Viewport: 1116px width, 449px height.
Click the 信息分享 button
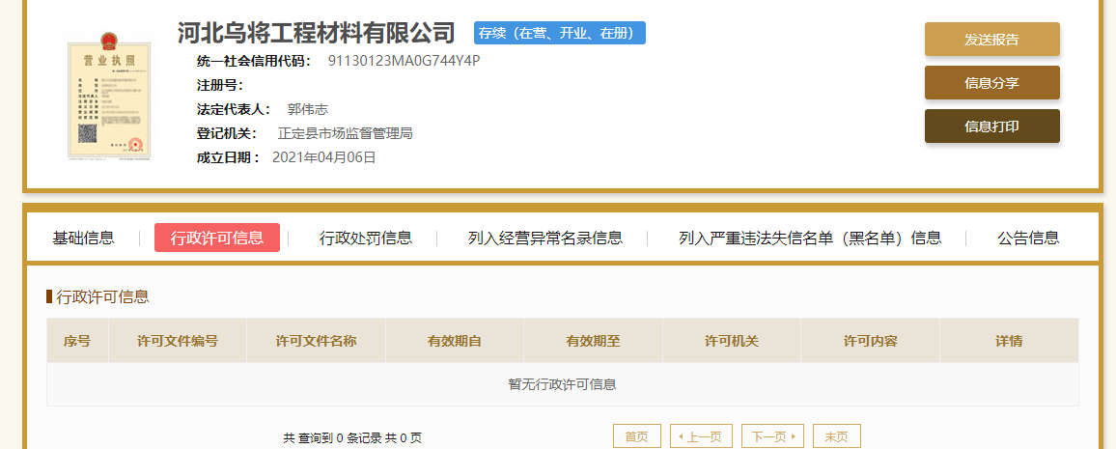pyautogui.click(x=992, y=82)
